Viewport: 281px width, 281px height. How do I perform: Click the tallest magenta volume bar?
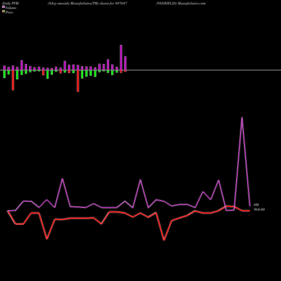point(121,58)
